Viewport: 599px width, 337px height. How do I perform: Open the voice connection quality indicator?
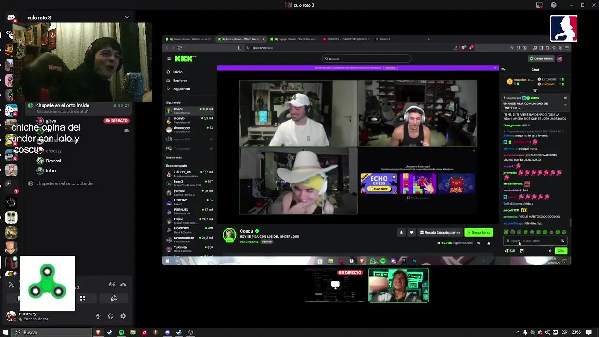click(11, 285)
